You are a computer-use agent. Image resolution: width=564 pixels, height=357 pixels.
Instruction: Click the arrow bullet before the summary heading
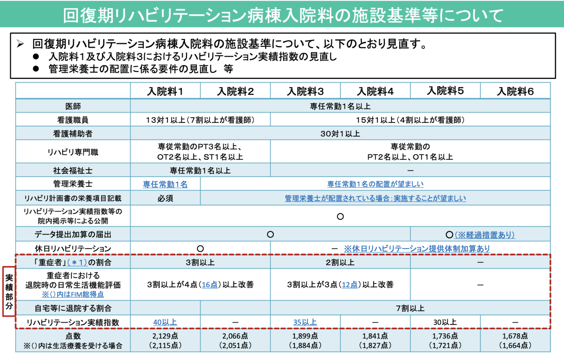point(21,44)
